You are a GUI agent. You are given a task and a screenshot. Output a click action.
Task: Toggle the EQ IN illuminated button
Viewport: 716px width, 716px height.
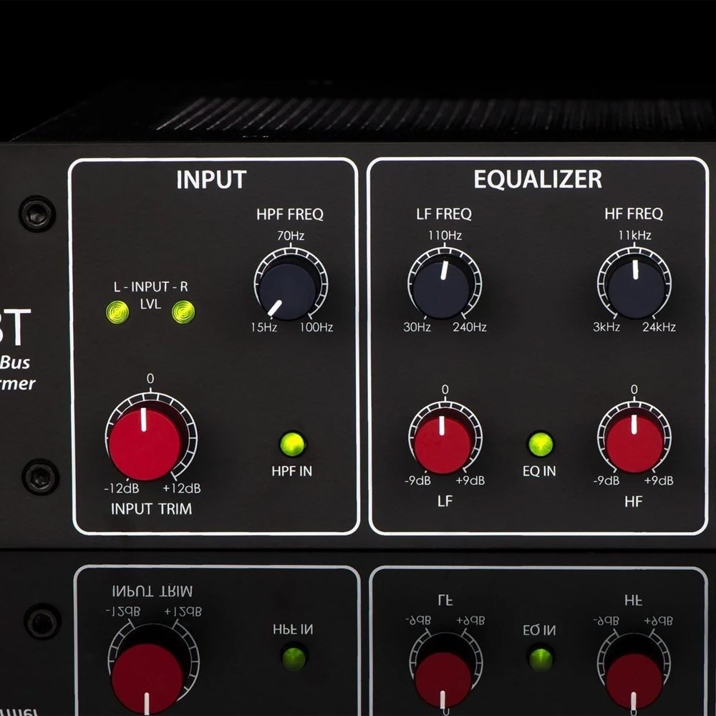[x=540, y=444]
